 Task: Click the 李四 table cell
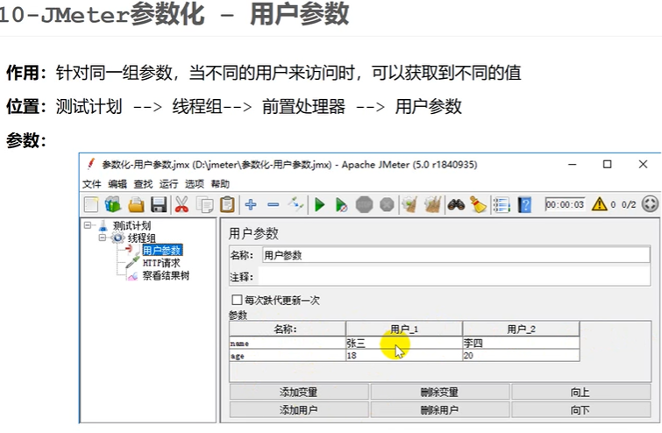click(x=521, y=343)
